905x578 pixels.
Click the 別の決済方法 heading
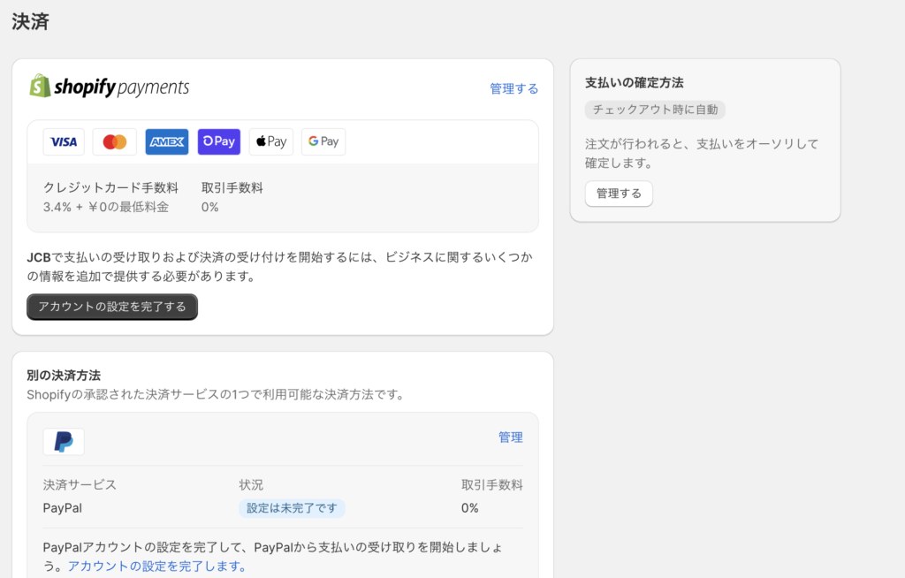pyautogui.click(x=64, y=376)
